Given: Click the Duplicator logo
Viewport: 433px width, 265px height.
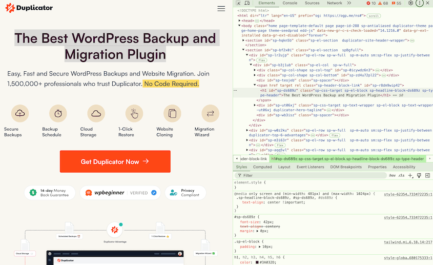Looking at the screenshot, I should point(29,8).
